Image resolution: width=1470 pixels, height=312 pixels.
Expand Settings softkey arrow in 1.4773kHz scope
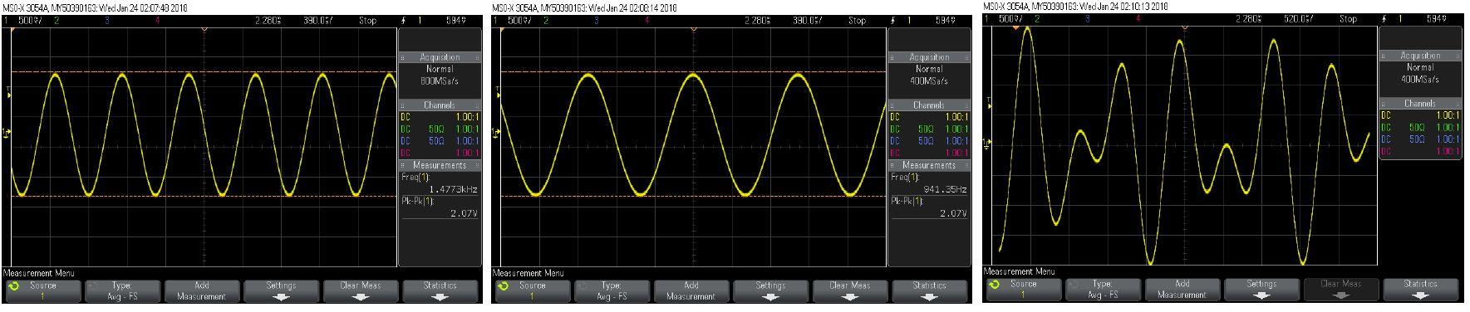click(281, 296)
